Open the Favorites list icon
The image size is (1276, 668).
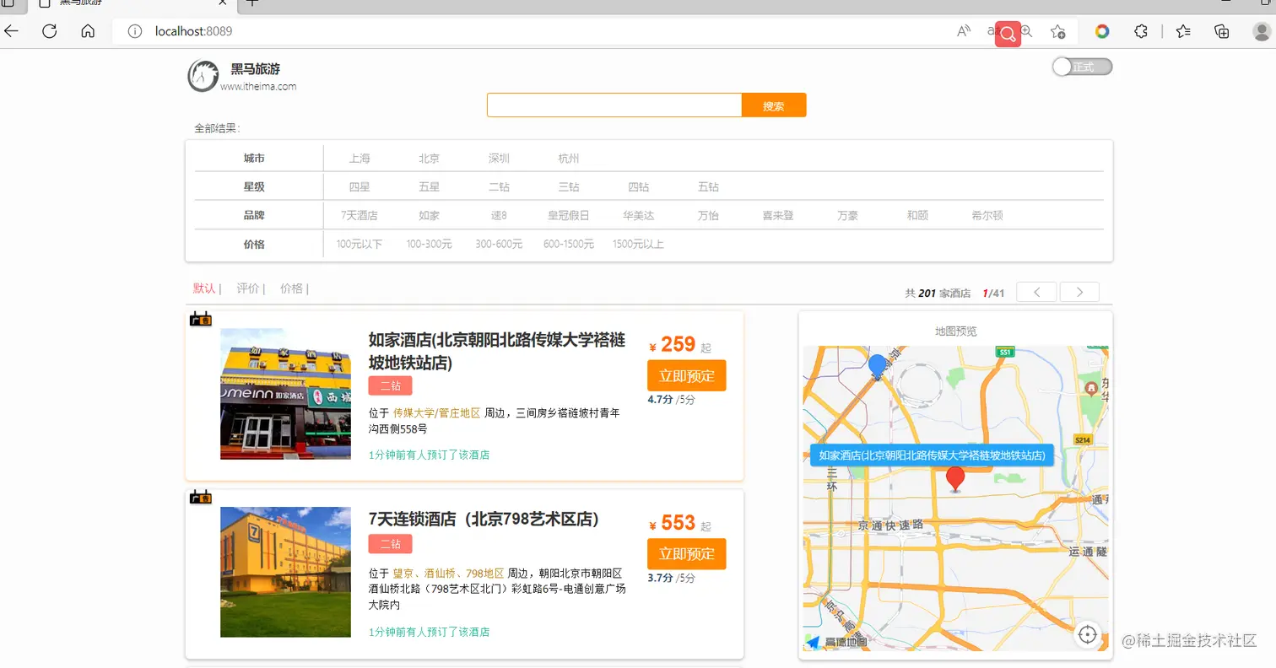1183,31
